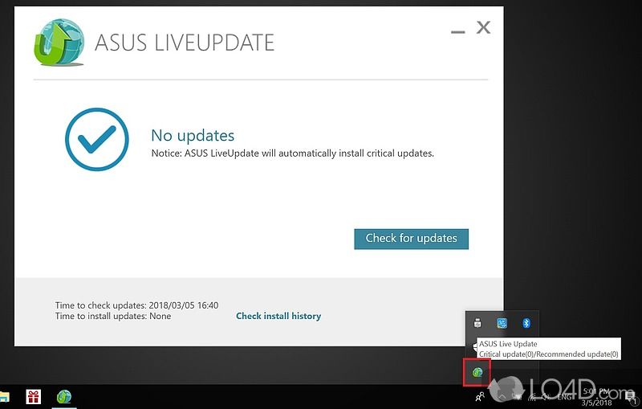This screenshot has width=642, height=409.
Task: Open the Action Center notifications icon
Action: (631, 397)
